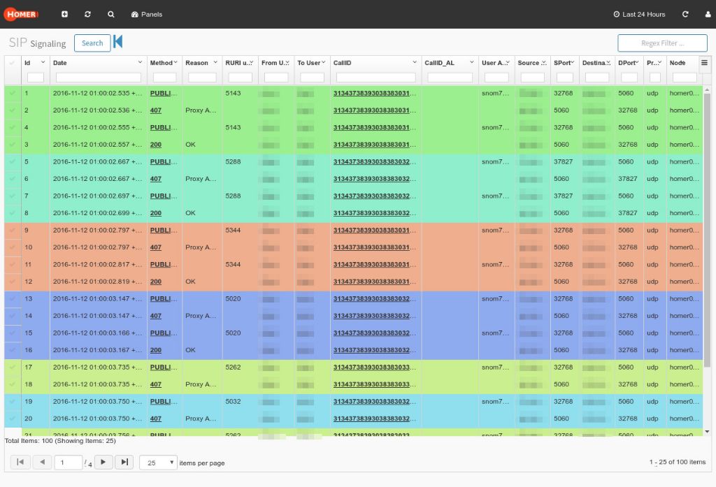
Task: Toggle the select-all checkmark in the header
Action: click(x=12, y=63)
